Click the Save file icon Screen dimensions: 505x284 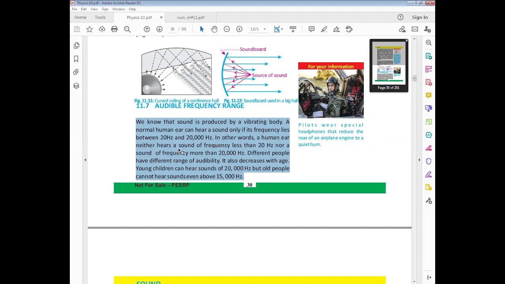pyautogui.click(x=77, y=29)
